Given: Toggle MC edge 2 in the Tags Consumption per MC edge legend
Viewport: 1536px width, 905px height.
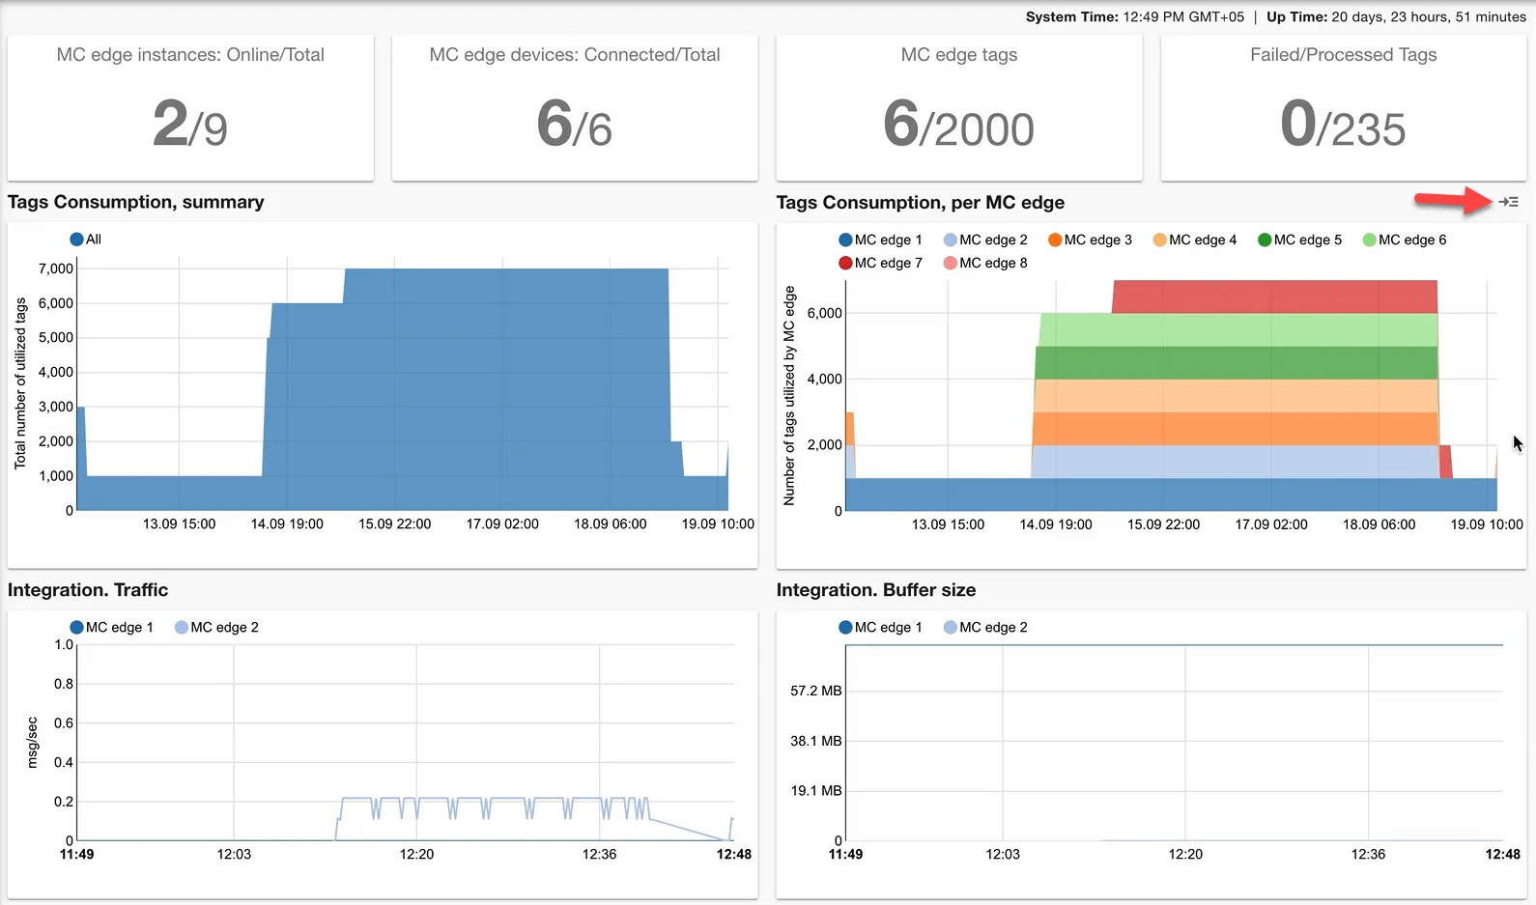Looking at the screenshot, I should (985, 240).
